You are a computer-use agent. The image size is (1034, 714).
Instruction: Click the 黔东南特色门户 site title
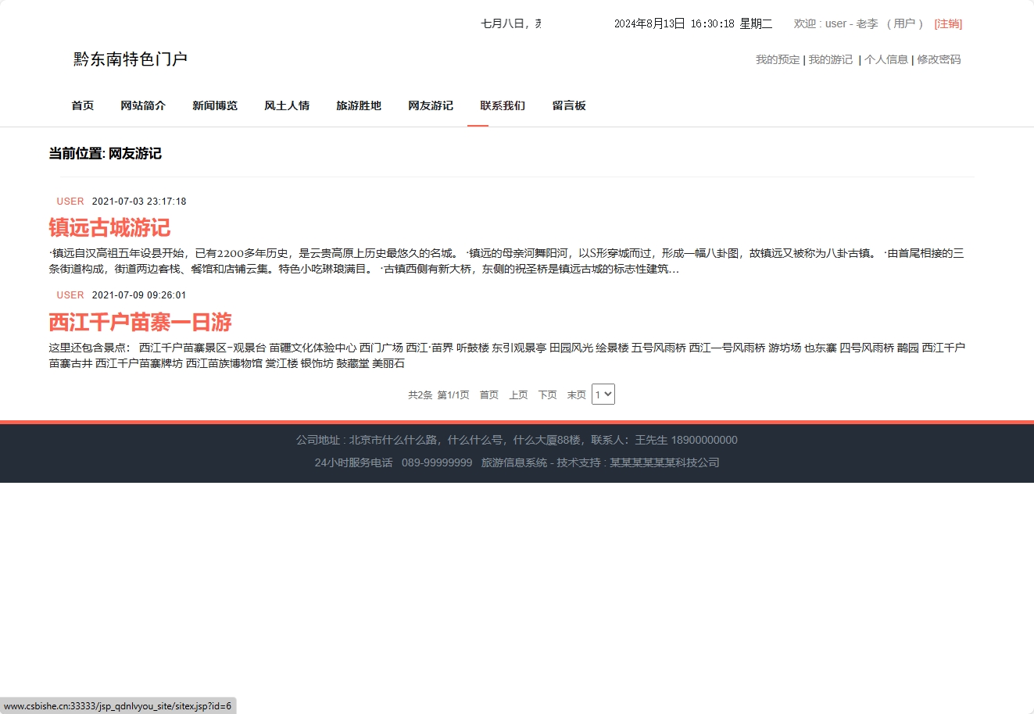tap(129, 59)
